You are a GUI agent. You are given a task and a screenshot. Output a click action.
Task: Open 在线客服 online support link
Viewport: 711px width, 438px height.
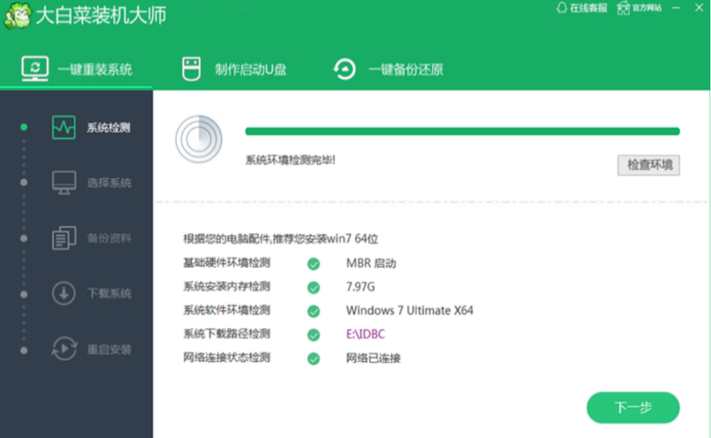[582, 8]
